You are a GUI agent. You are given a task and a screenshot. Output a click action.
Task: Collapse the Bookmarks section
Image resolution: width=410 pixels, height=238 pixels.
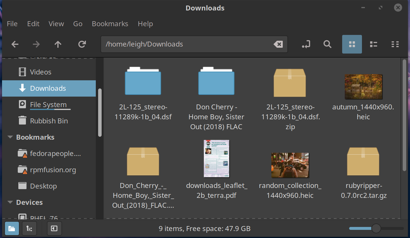[10, 137]
